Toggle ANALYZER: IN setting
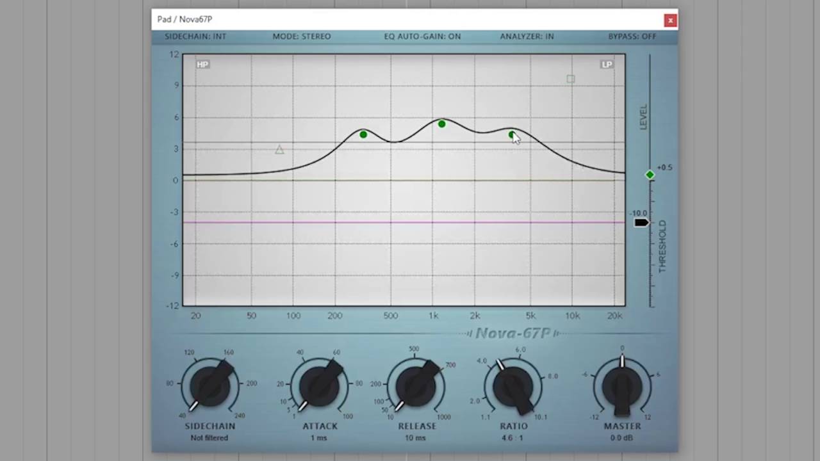Viewport: 820px width, 461px height. point(527,36)
